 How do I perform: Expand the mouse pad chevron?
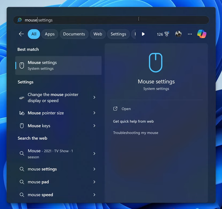94,182
